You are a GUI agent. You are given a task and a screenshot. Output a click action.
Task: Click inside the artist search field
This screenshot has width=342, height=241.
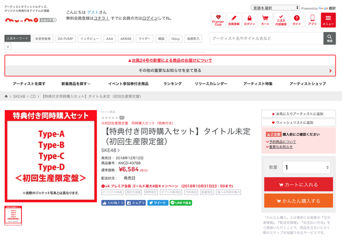(x=267, y=38)
